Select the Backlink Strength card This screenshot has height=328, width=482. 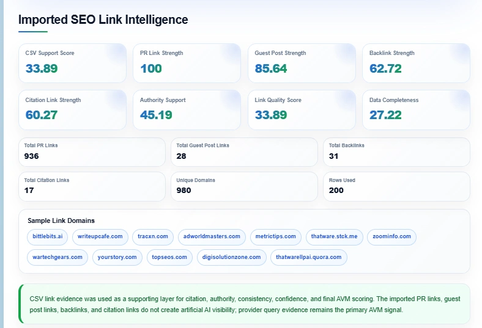tap(416, 63)
